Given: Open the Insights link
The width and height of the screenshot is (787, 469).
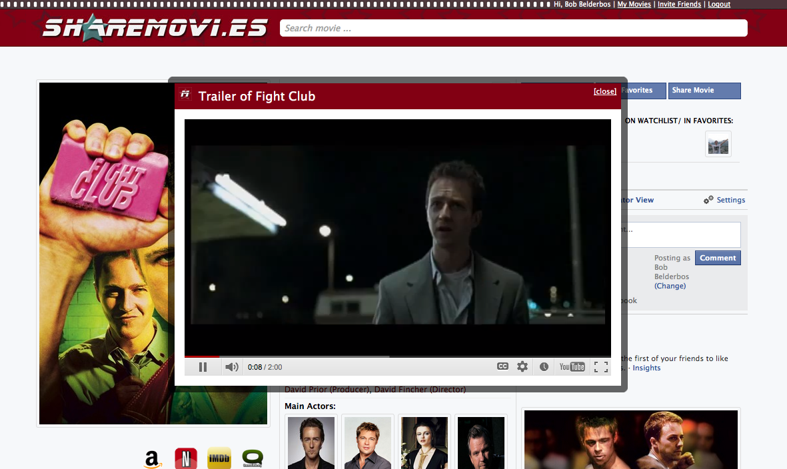Looking at the screenshot, I should pos(646,368).
